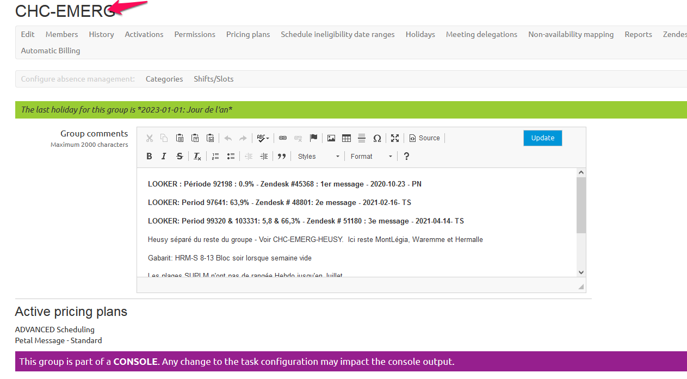The height and width of the screenshot is (379, 687).
Task: Insert a table with the Table icon
Action: (346, 138)
